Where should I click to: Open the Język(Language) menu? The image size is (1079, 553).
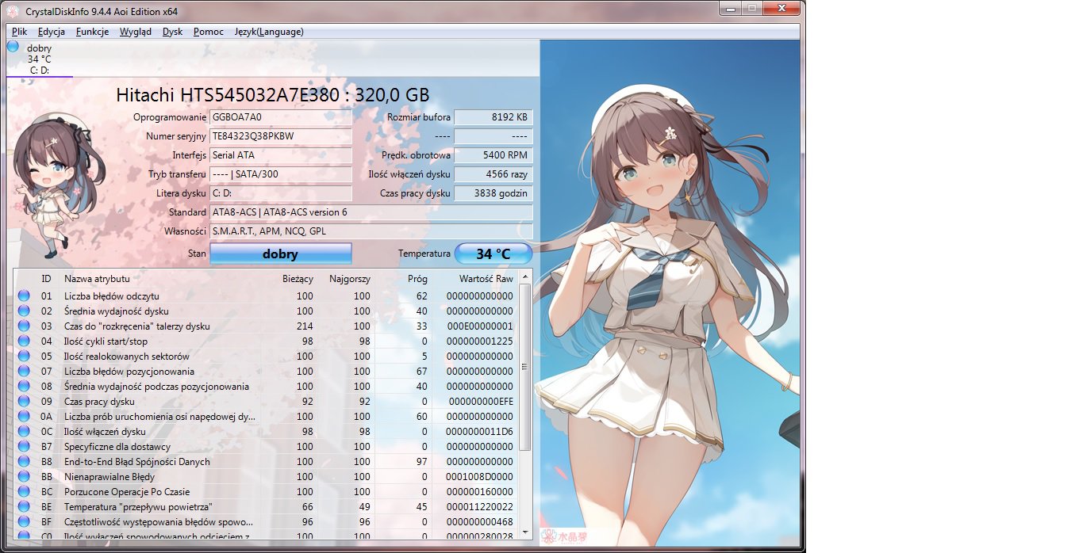(x=269, y=32)
